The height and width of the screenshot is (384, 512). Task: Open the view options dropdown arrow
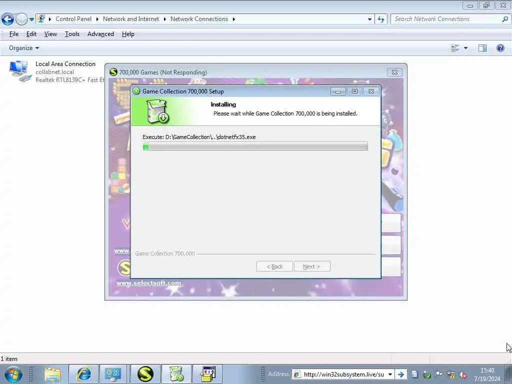[x=465, y=48]
